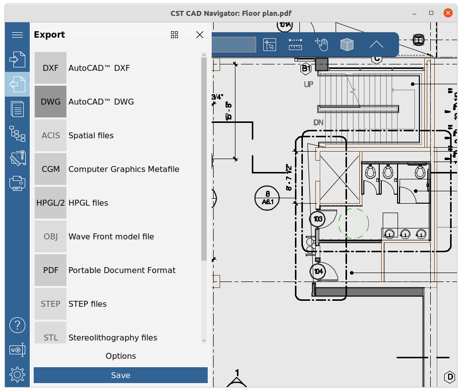The image size is (462, 392).
Task: Close the CST CAD Navigator window
Action: click(x=448, y=13)
